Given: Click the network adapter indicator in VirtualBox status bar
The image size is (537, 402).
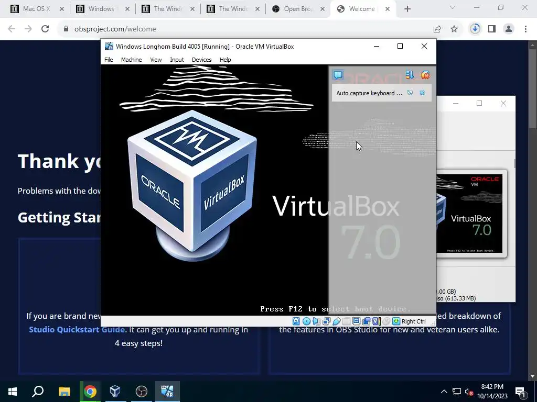Looking at the screenshot, I should pyautogui.click(x=326, y=321).
